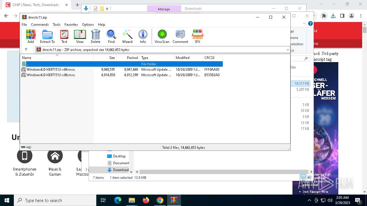Select the parent folder '..' row
The height and width of the screenshot is (206, 367).
pyautogui.click(x=122, y=64)
